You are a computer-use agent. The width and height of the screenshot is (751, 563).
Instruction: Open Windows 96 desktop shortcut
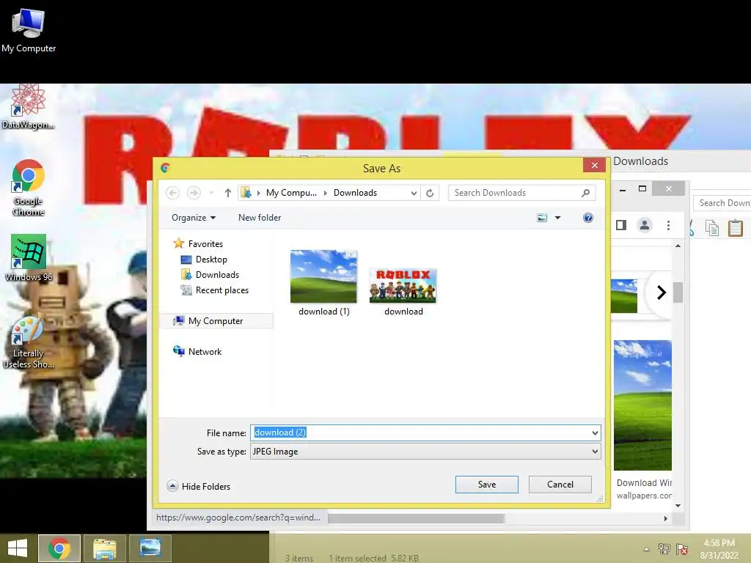(x=29, y=257)
